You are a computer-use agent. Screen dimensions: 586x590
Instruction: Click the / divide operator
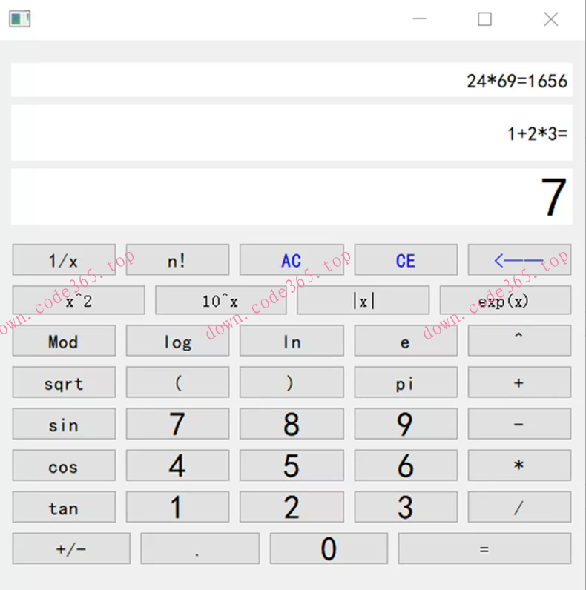coord(519,506)
